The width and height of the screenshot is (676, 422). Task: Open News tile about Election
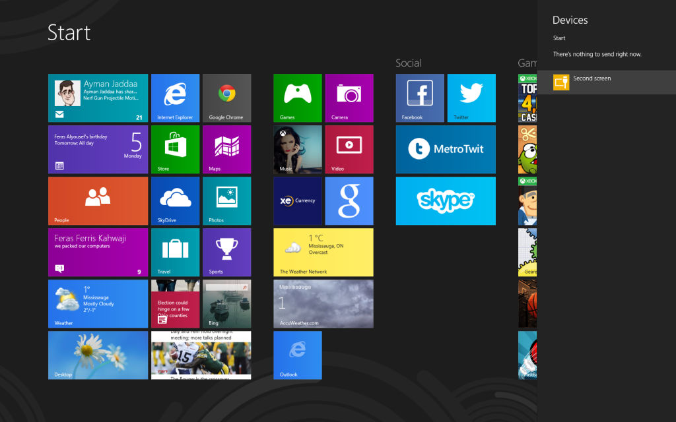[175, 303]
